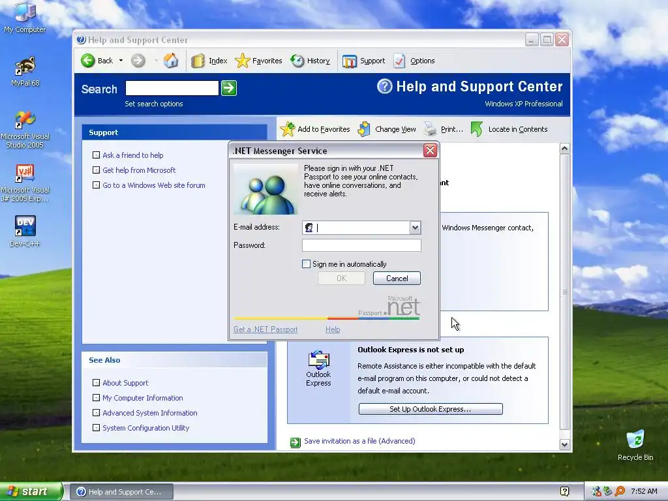Close the .NET Messenger Service dialog

(430, 151)
